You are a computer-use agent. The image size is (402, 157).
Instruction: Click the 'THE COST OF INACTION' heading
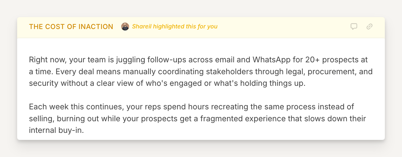point(71,27)
